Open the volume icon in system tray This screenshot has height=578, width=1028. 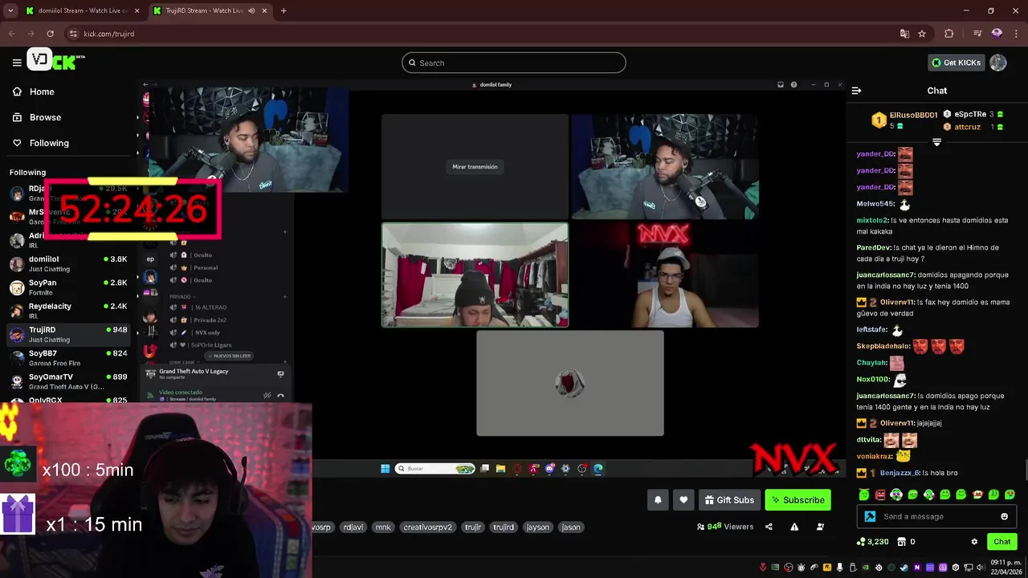(981, 568)
